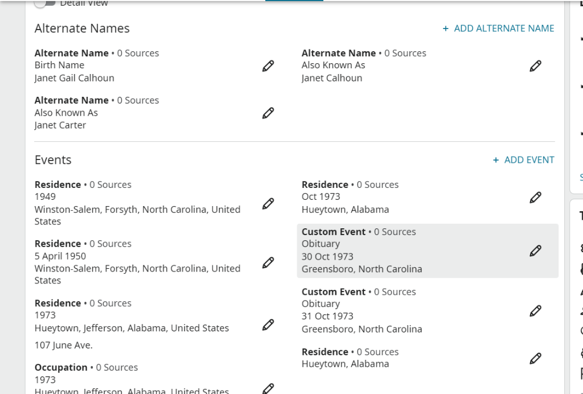Edit the Also Known As Janet Carter name

tap(268, 113)
